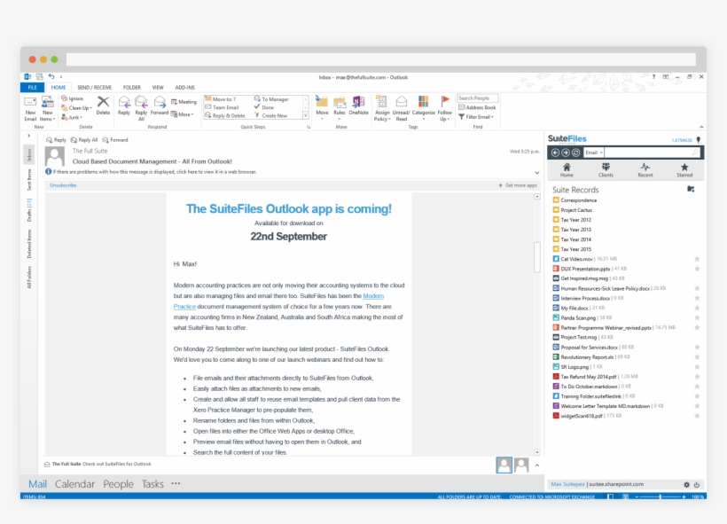Screen dimensions: 727x524
Task: Click the pin icon beside the SuiteFiles version number
Action: pyautogui.click(x=699, y=139)
